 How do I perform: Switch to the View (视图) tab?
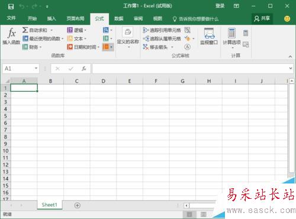tap(157, 18)
